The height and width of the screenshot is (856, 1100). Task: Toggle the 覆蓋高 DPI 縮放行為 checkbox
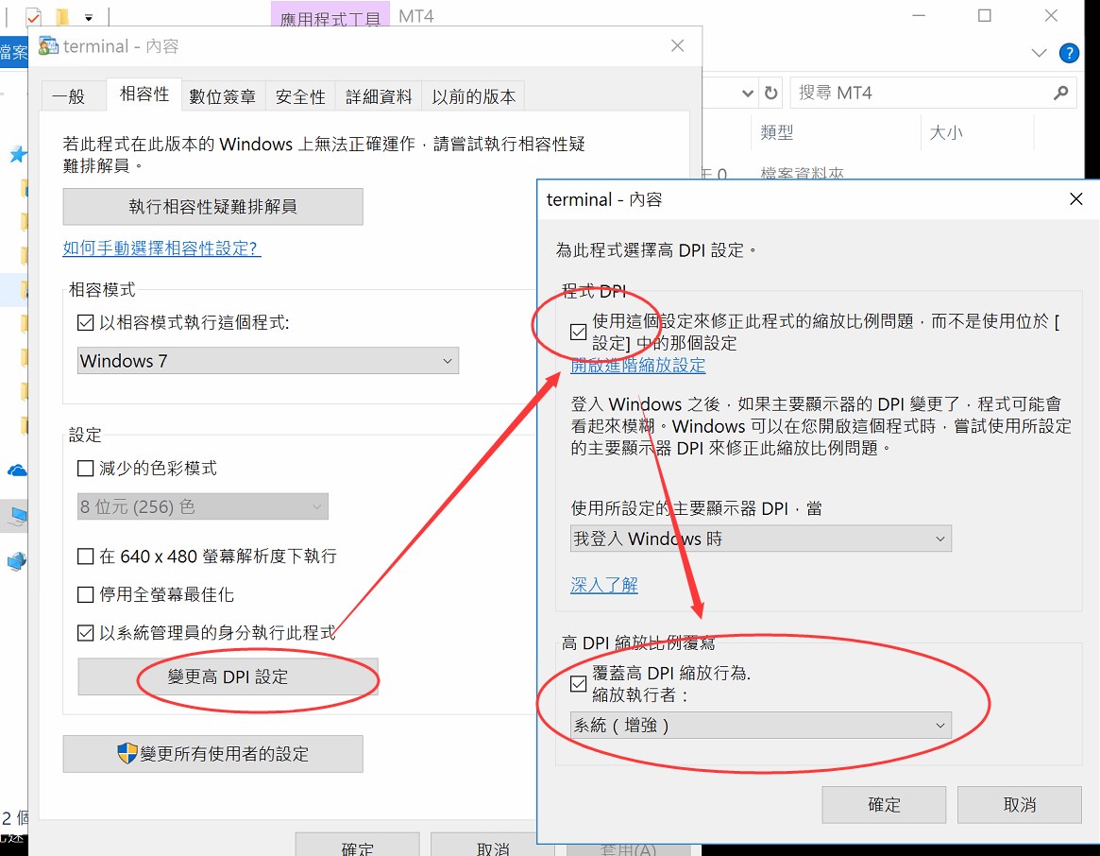579,684
